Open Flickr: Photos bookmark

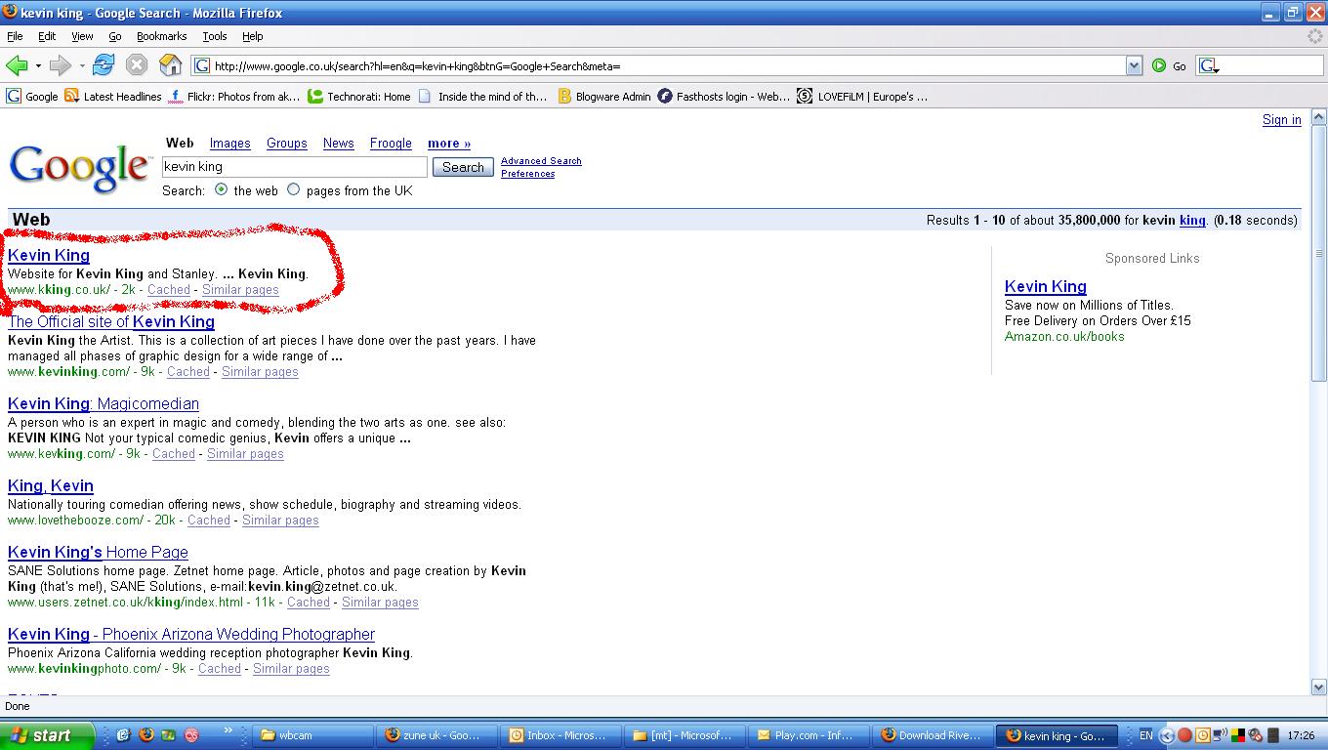tap(234, 97)
